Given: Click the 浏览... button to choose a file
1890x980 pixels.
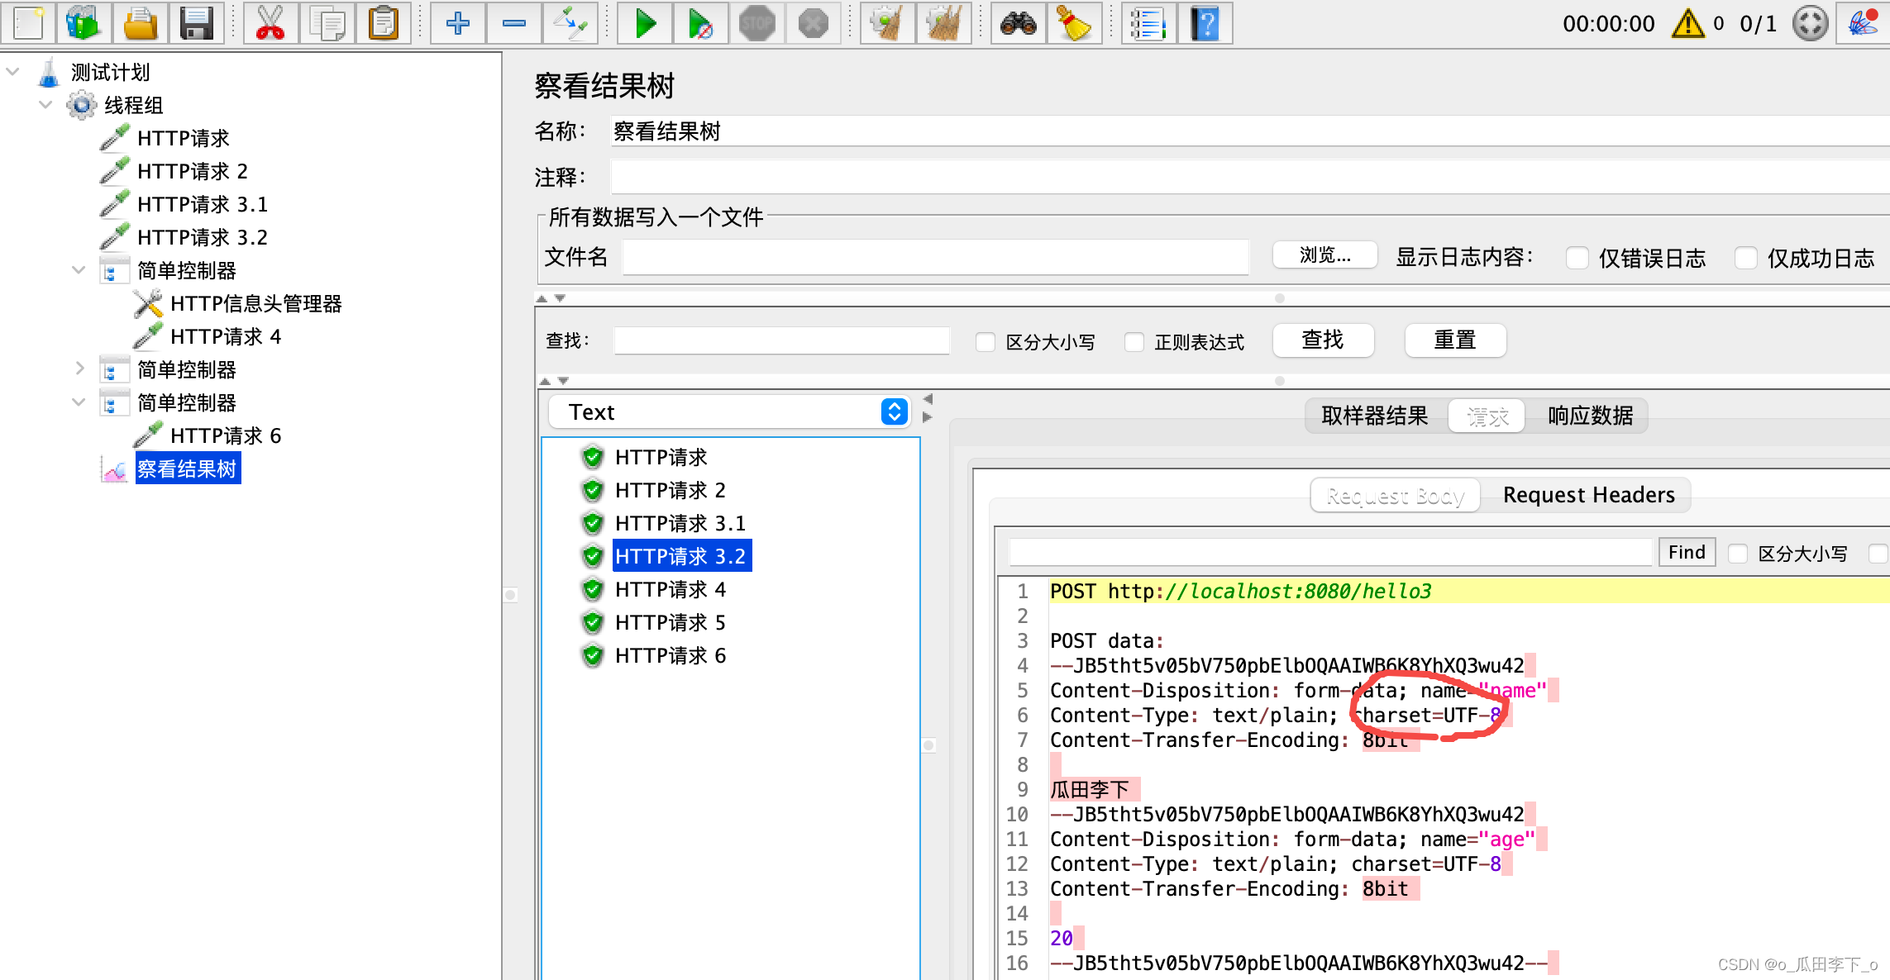Looking at the screenshot, I should (1324, 255).
